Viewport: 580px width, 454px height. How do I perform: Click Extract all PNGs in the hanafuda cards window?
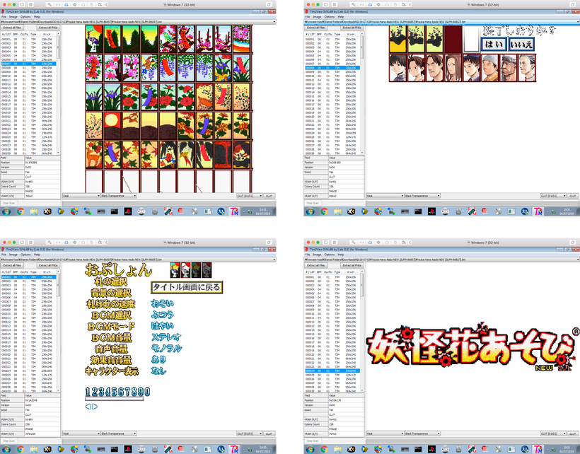48,27
